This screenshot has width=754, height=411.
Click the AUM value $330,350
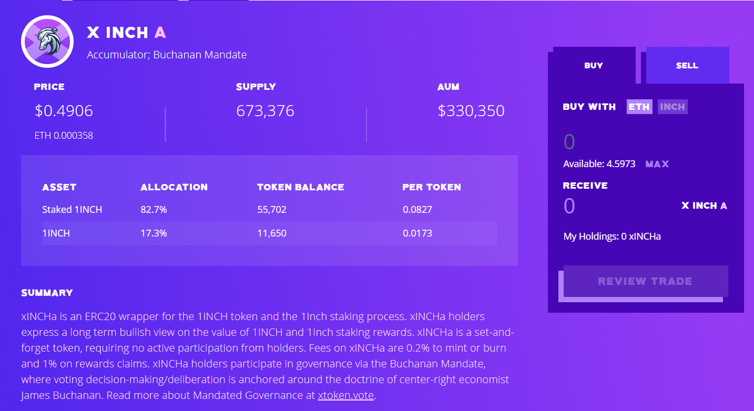point(470,111)
